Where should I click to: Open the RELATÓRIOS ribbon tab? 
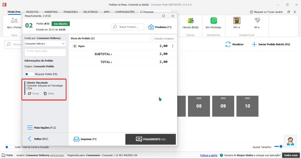point(91,12)
